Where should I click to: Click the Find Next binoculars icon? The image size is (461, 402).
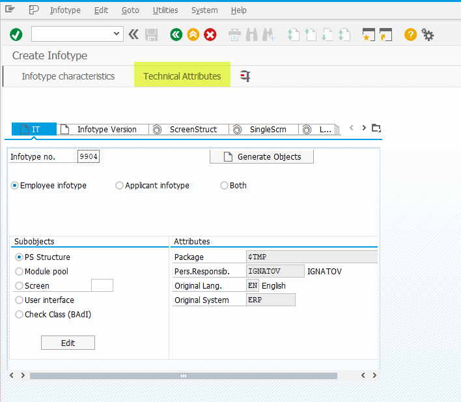[269, 35]
